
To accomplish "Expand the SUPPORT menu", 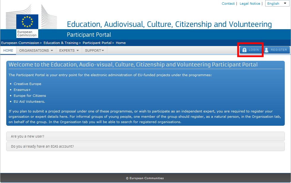I will tap(95, 50).
